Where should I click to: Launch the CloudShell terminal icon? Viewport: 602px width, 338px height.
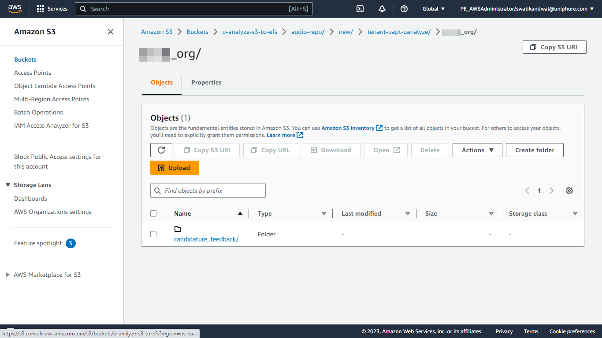(x=360, y=9)
